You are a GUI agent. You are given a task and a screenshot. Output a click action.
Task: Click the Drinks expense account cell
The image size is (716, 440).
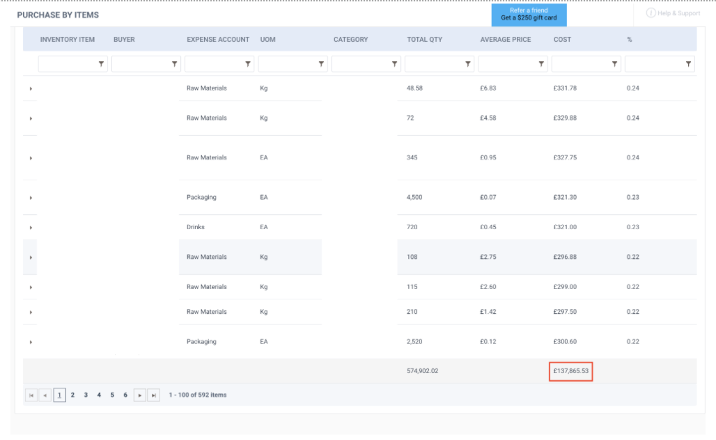tap(196, 227)
